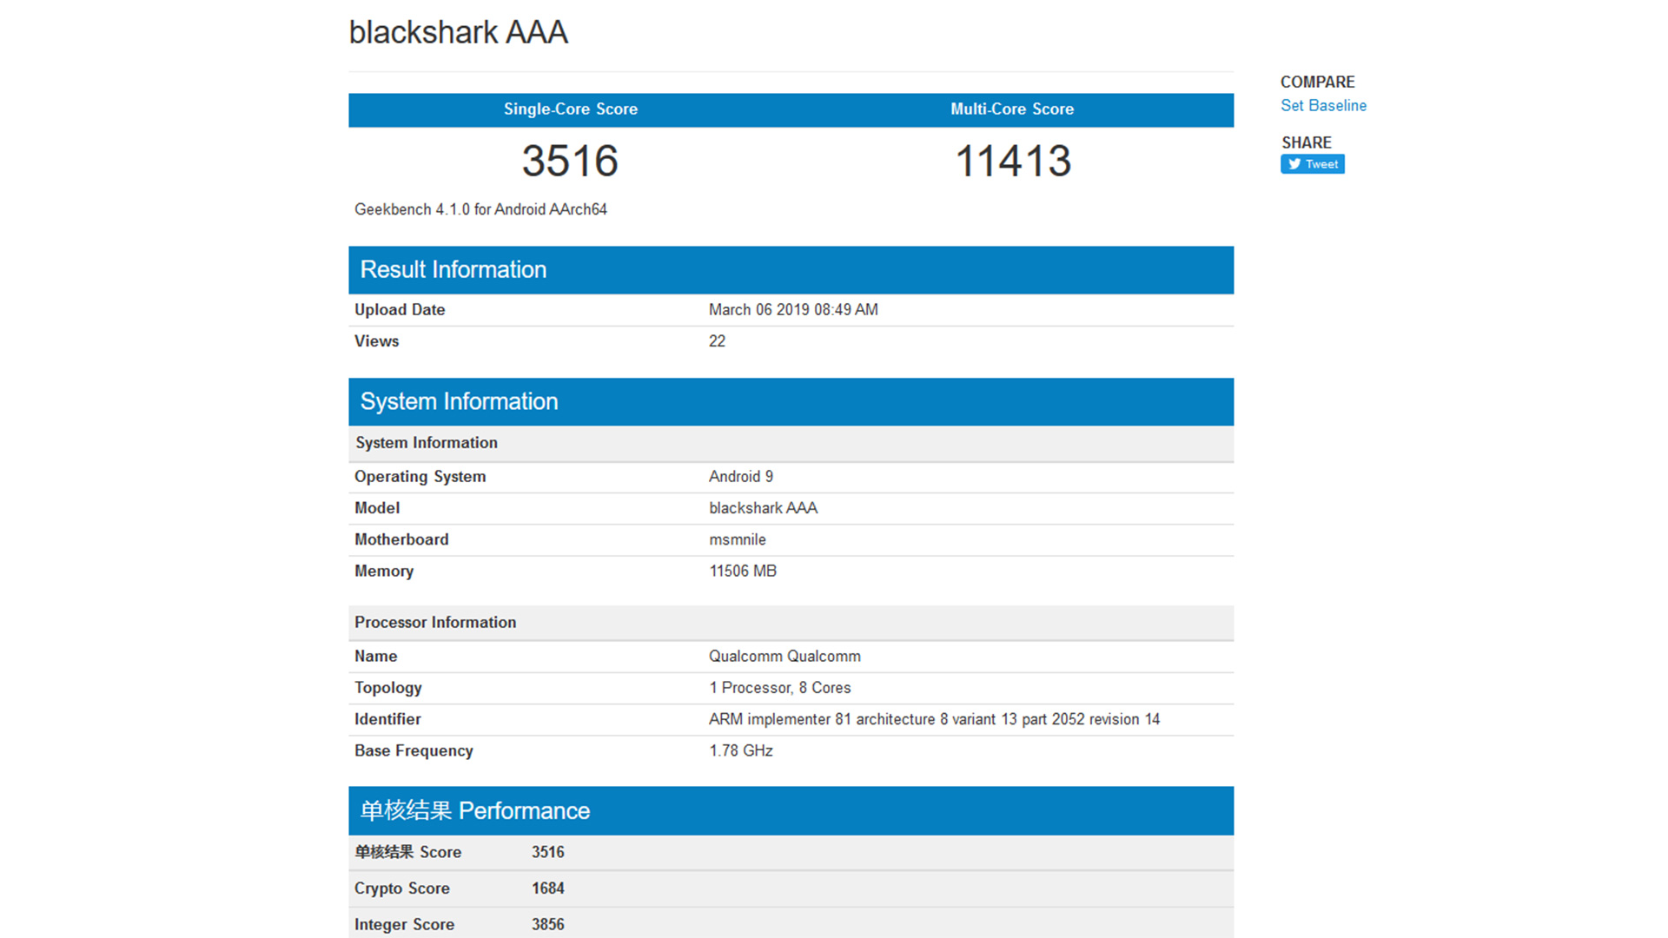This screenshot has height=938, width=1668.
Task: Click the model value blackshark AAA
Action: pyautogui.click(x=763, y=508)
